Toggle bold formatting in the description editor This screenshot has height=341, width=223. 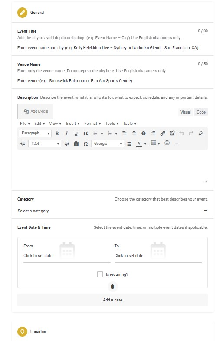point(57,133)
